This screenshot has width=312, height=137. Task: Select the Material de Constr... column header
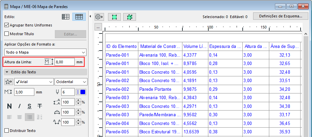[160, 47]
